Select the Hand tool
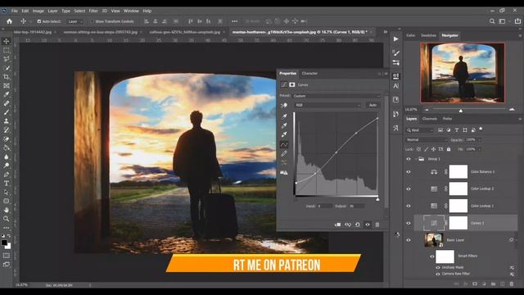This screenshot has height=295, width=524. (x=7, y=210)
